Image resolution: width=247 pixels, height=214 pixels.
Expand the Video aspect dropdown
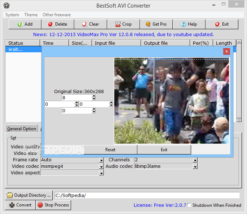101,173
